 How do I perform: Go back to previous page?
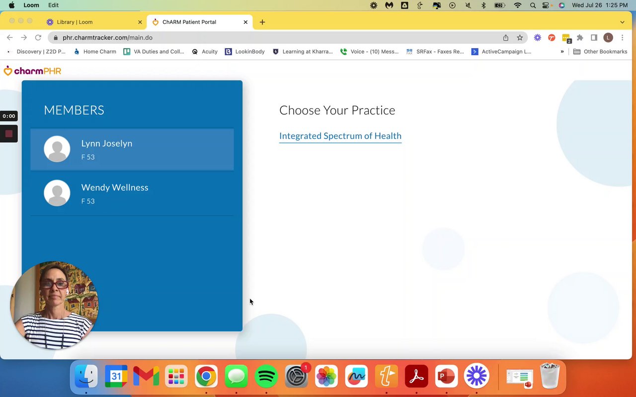(x=10, y=38)
